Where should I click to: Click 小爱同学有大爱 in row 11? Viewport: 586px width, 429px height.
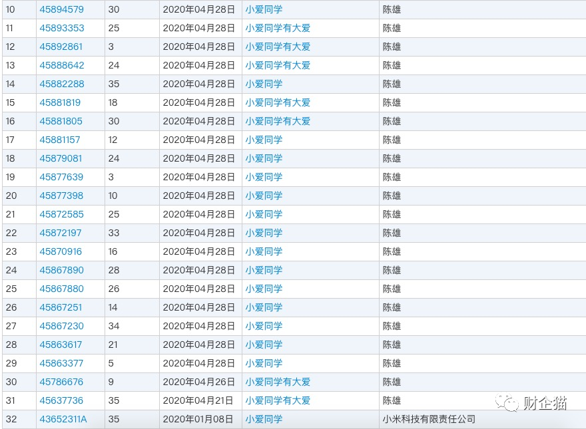[x=278, y=28]
